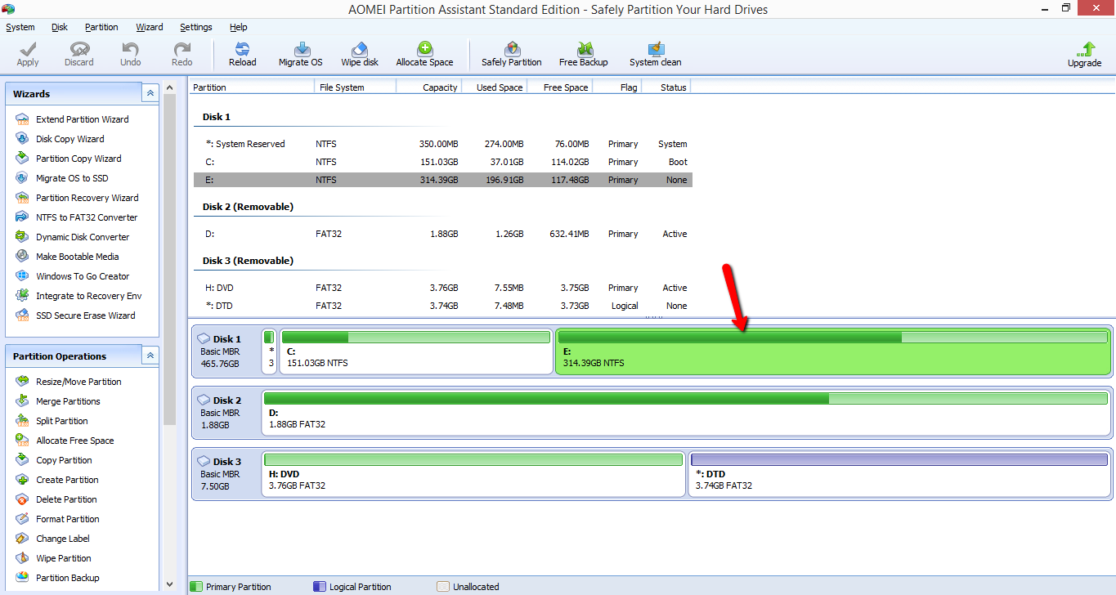Viewport: 1116px width, 595px height.
Task: Select the H: DVD partition row
Action: [x=443, y=288]
